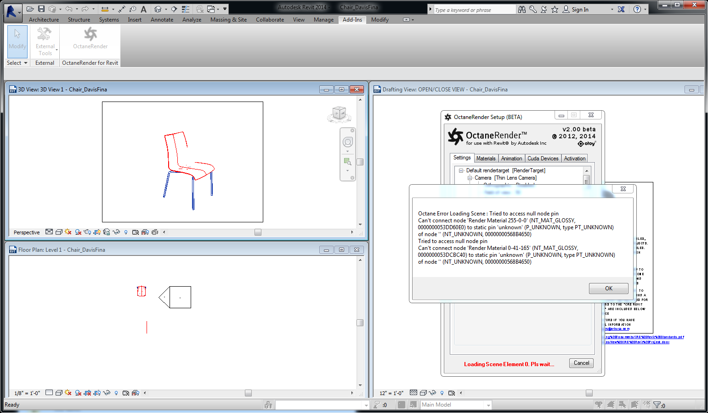Collapse the Default rendertarget tree node
Image resolution: width=708 pixels, height=413 pixels.
point(461,170)
